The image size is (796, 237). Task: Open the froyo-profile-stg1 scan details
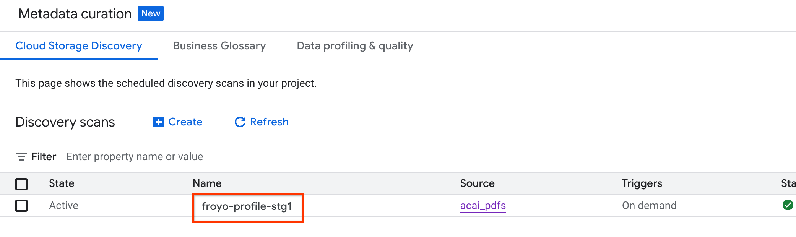point(247,205)
